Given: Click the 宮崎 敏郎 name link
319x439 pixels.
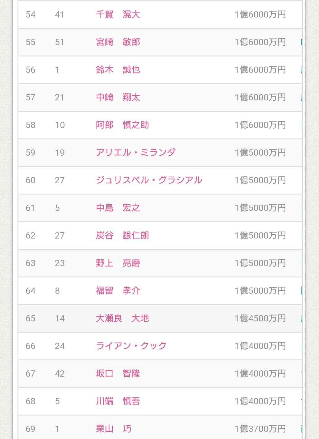Looking at the screenshot, I should (x=118, y=42).
